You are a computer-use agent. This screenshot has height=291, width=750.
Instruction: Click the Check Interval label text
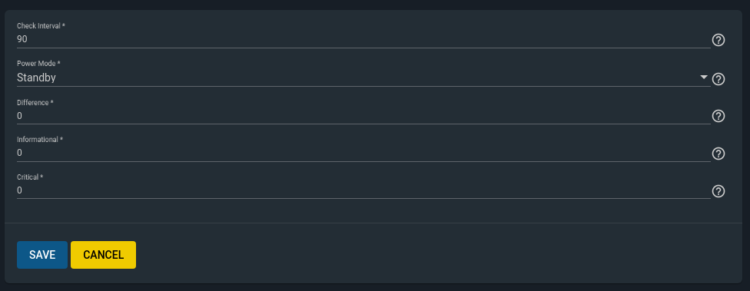click(41, 26)
